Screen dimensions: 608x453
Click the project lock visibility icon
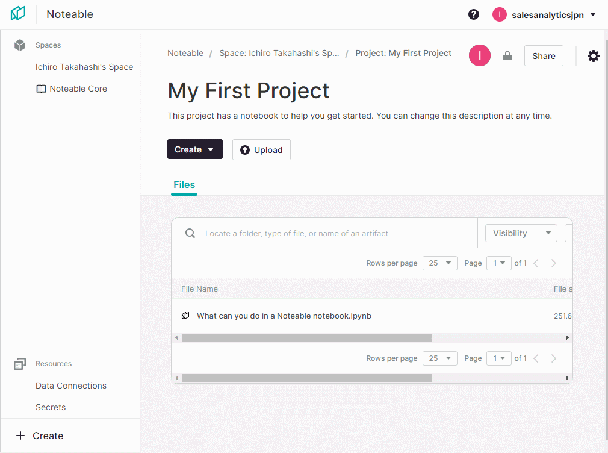(507, 56)
